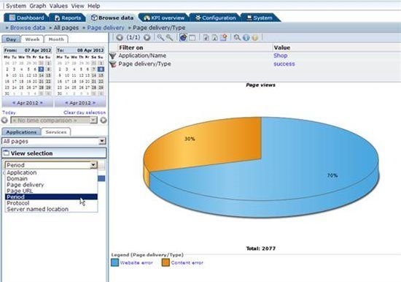
Task: Open the Graph menu
Action: click(38, 6)
